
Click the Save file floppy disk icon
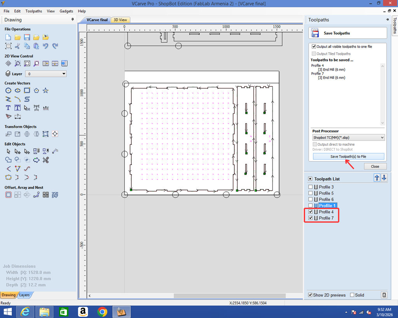pyautogui.click(x=27, y=37)
